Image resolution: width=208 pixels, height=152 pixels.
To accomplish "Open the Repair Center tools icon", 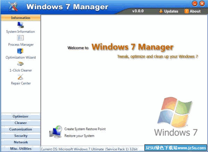I will (x=20, y=77).
